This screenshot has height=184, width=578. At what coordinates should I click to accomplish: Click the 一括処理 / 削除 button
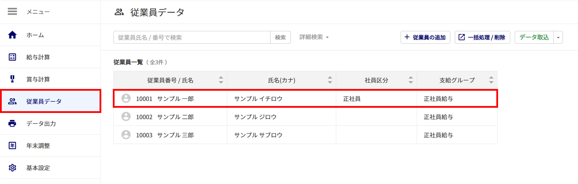point(482,37)
